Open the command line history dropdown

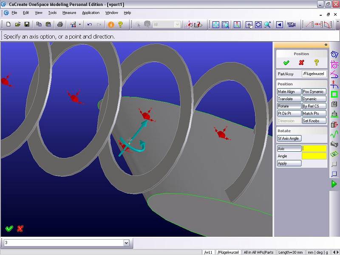[x=126, y=243]
